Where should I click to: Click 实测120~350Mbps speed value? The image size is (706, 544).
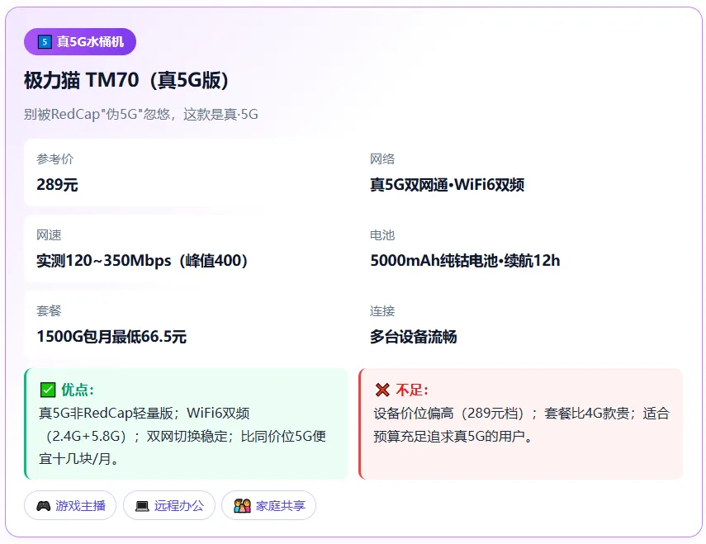(x=142, y=261)
